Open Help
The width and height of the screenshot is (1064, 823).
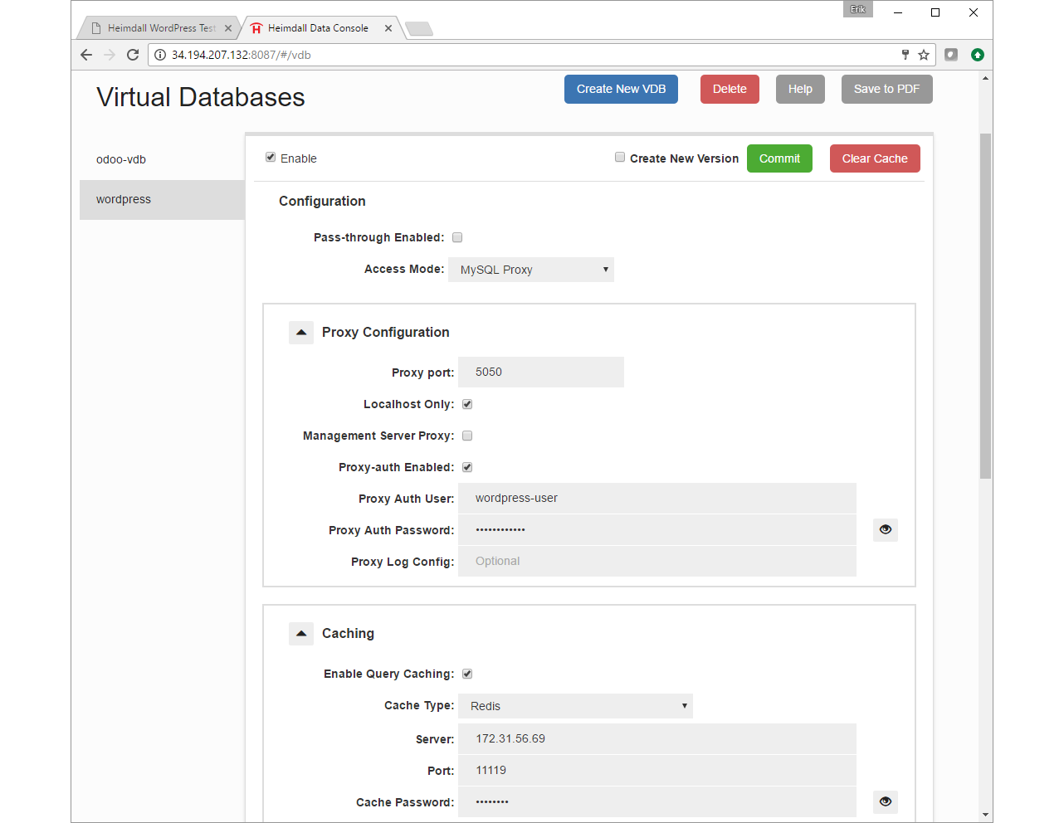click(800, 89)
